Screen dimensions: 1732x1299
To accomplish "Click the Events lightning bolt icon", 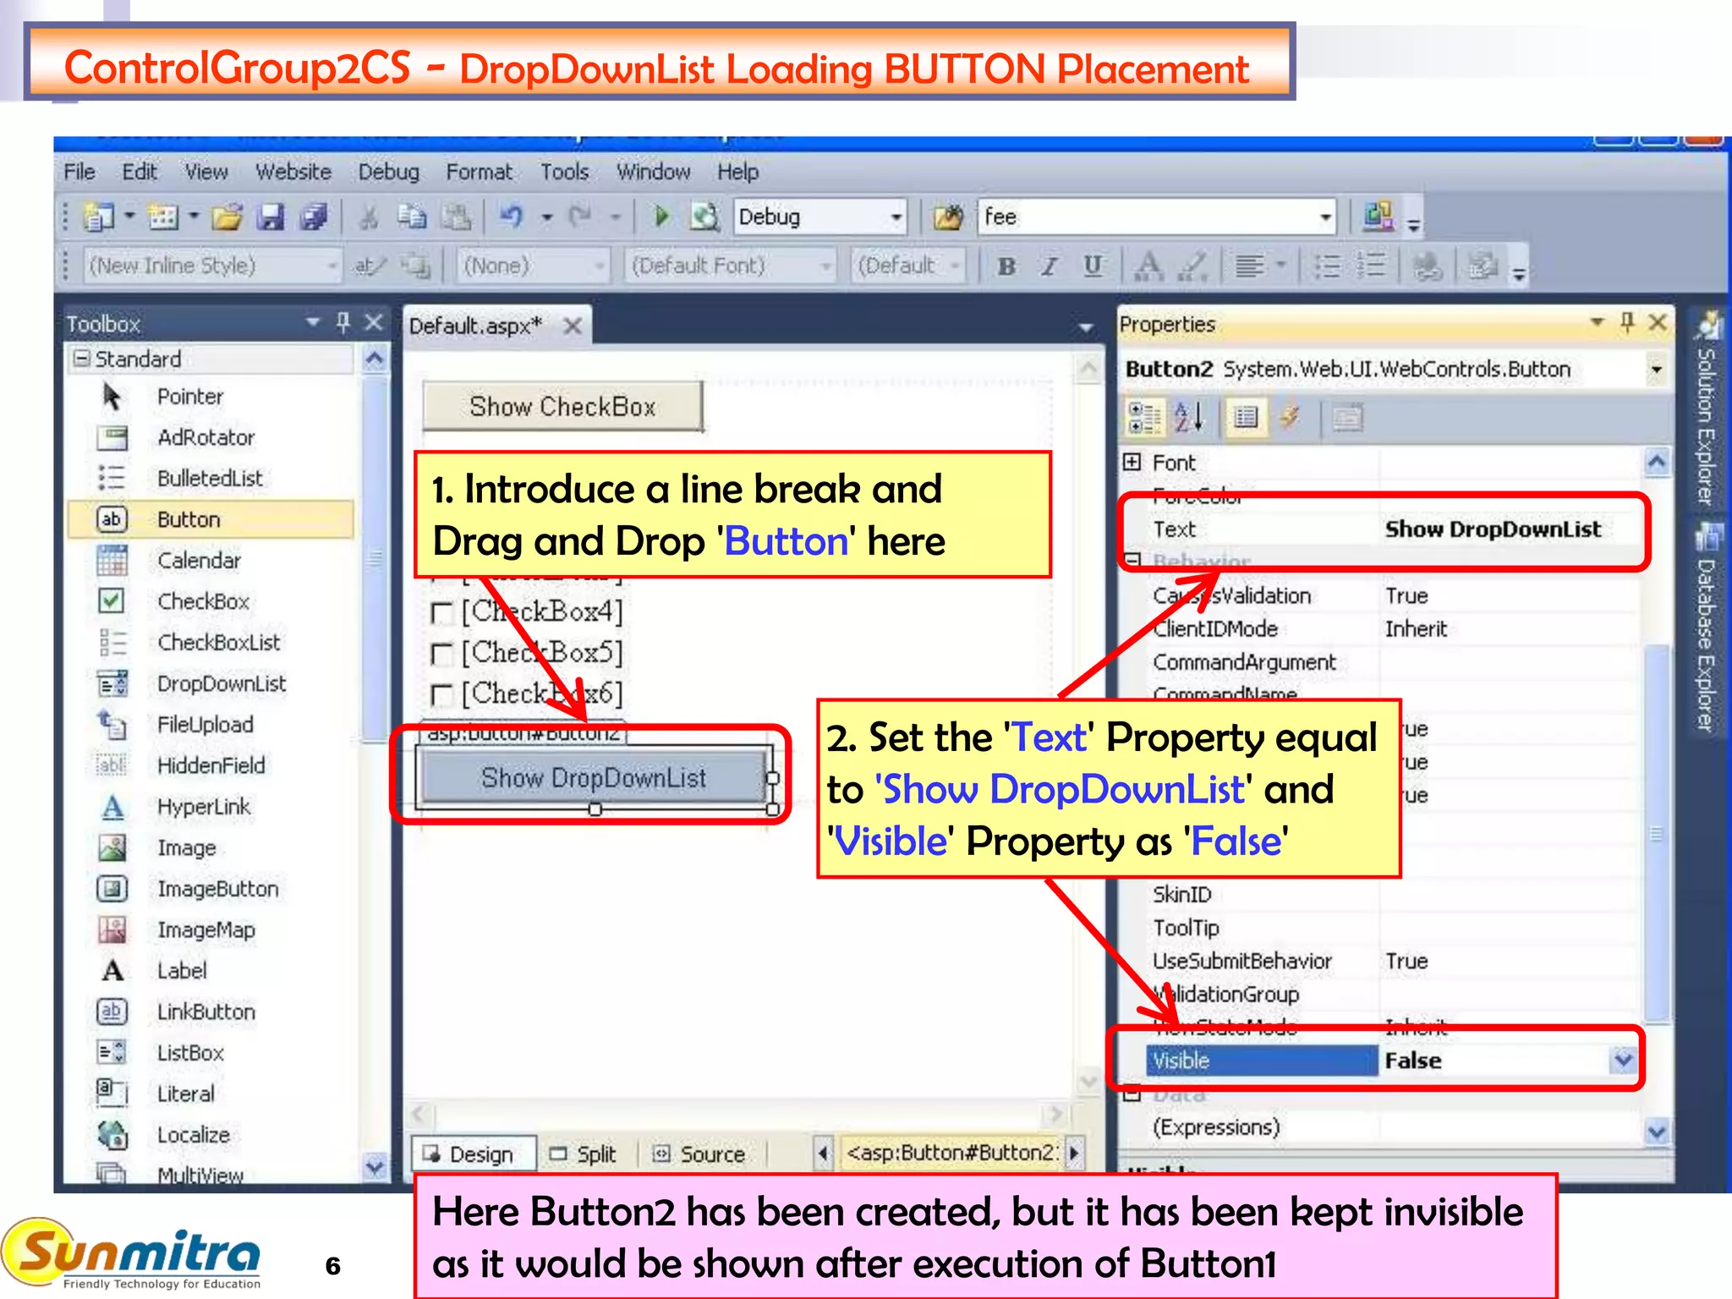I will (x=1289, y=418).
